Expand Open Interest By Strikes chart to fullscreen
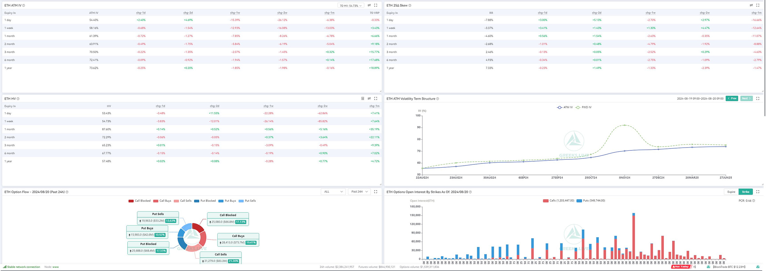The width and height of the screenshot is (766, 271). point(758,192)
